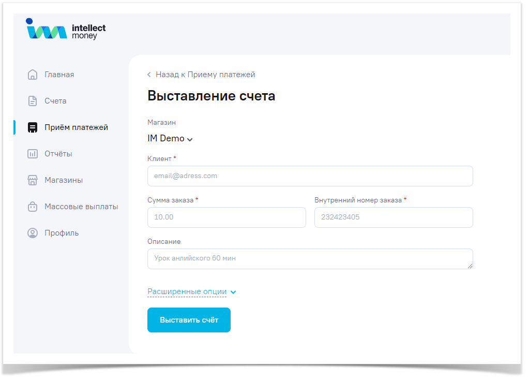Open the IM Demo shop dropdown
This screenshot has height=379, width=528.
[170, 139]
